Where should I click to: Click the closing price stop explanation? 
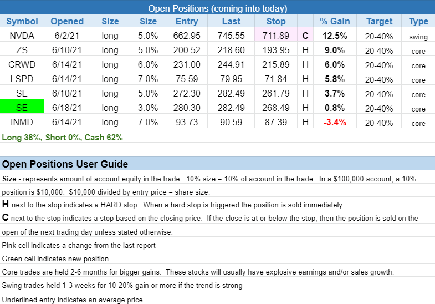tap(210, 225)
